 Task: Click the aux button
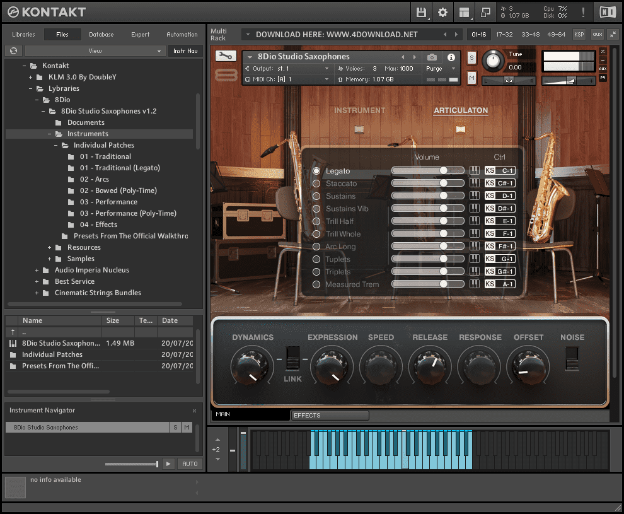coord(598,35)
